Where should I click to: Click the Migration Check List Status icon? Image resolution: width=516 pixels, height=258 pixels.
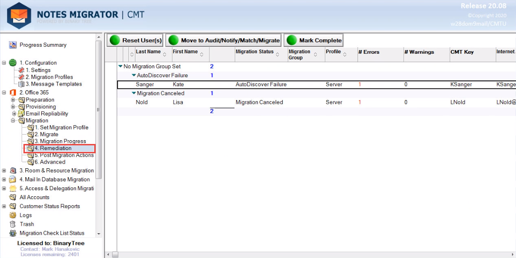[13, 233]
